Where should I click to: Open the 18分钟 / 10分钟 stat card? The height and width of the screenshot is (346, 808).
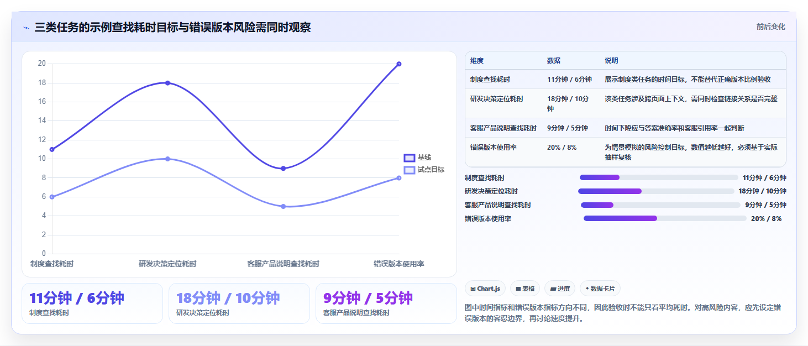[x=239, y=303]
